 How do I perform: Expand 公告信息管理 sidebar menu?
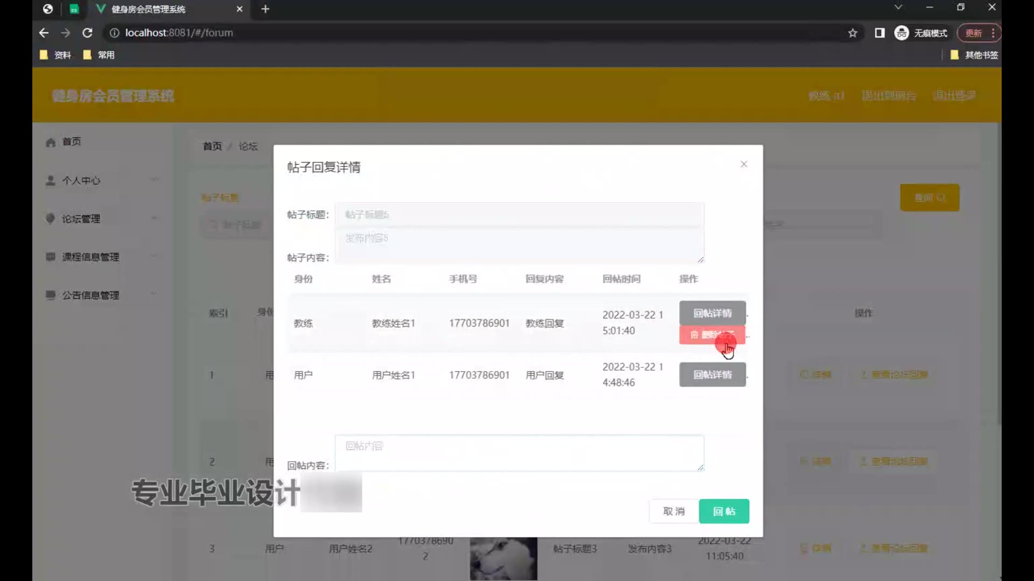tap(102, 295)
